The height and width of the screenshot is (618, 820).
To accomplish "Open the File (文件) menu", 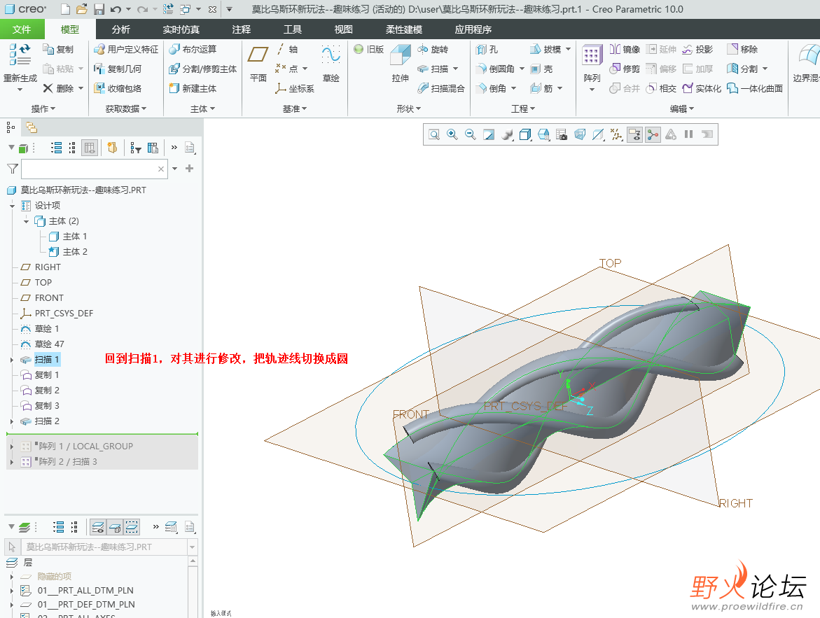I will (22, 29).
